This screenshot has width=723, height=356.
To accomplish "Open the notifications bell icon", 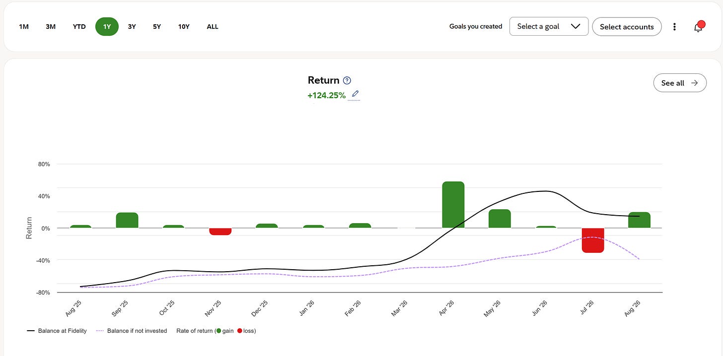I will click(699, 26).
